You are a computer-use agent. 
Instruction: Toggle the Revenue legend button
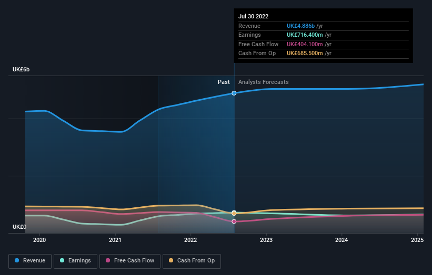click(30, 261)
